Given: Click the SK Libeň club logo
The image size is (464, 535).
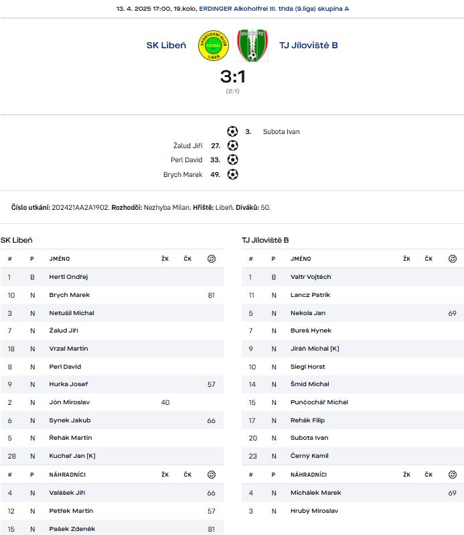Looking at the screenshot, I should (x=214, y=46).
